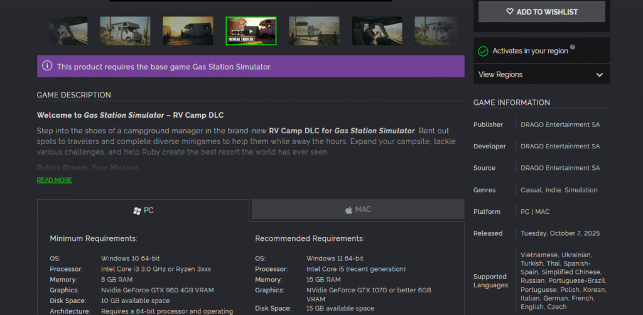The width and height of the screenshot is (643, 315).
Task: Open the Casual genre link
Action: click(x=531, y=190)
